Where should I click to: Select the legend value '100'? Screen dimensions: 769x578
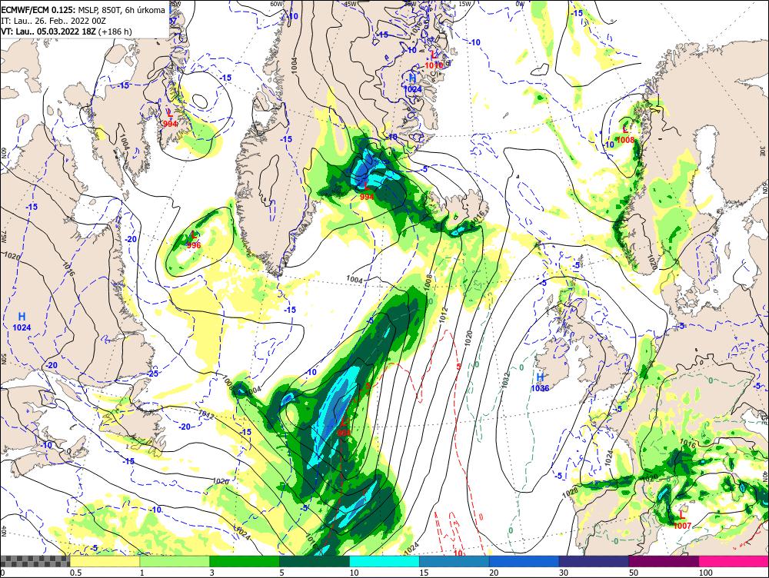click(x=706, y=573)
